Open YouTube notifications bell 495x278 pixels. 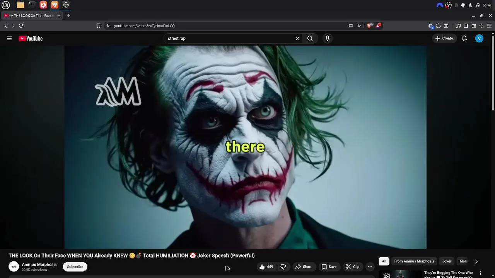(464, 39)
